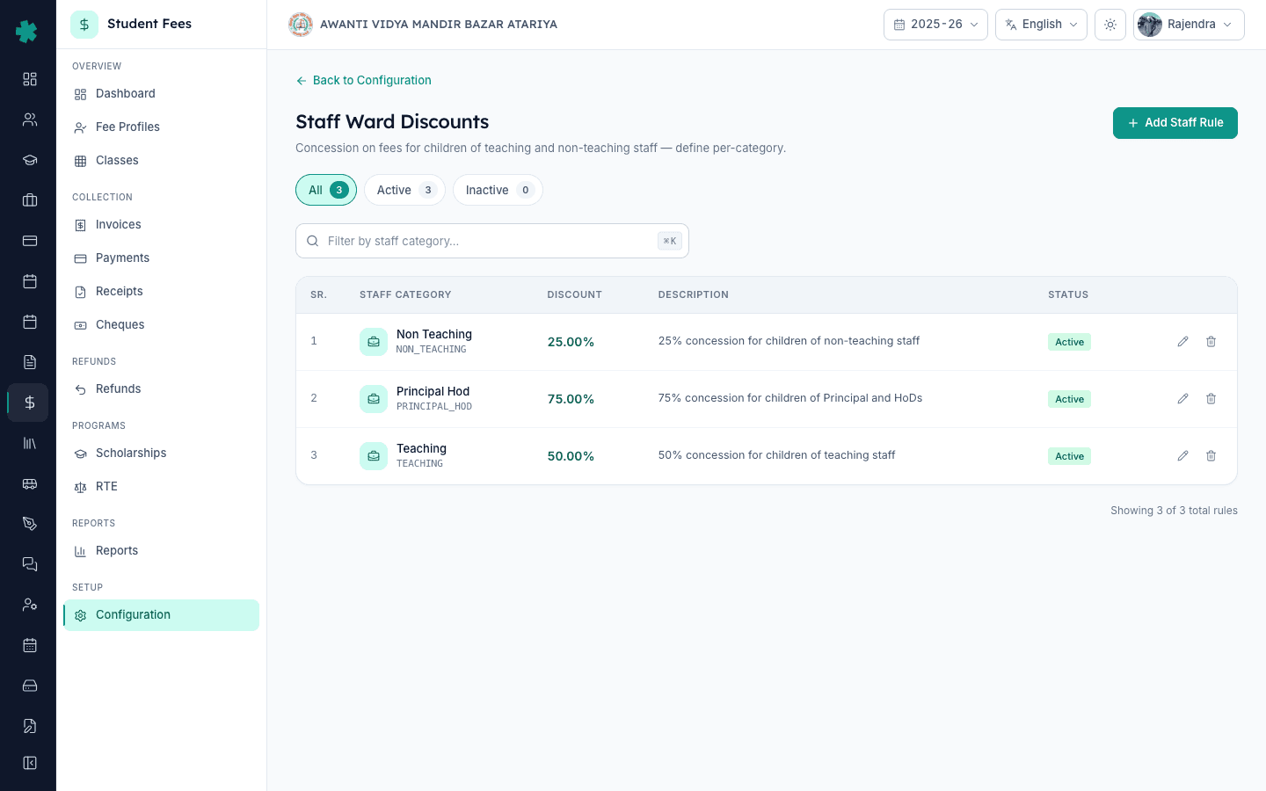Click Active status badge for Principal Hod
This screenshot has width=1266, height=791.
(1069, 399)
